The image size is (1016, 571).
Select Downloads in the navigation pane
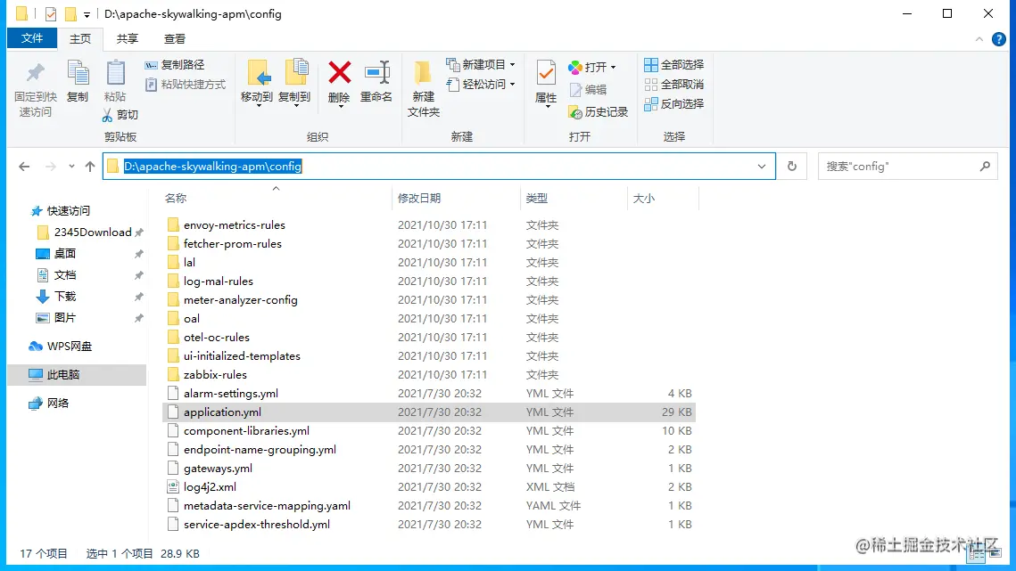point(56,297)
